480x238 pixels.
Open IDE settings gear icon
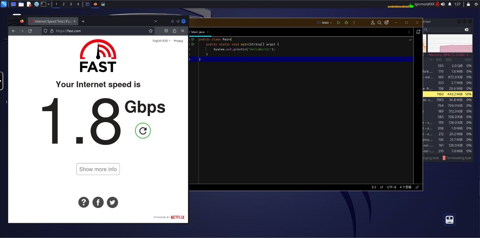386,23
